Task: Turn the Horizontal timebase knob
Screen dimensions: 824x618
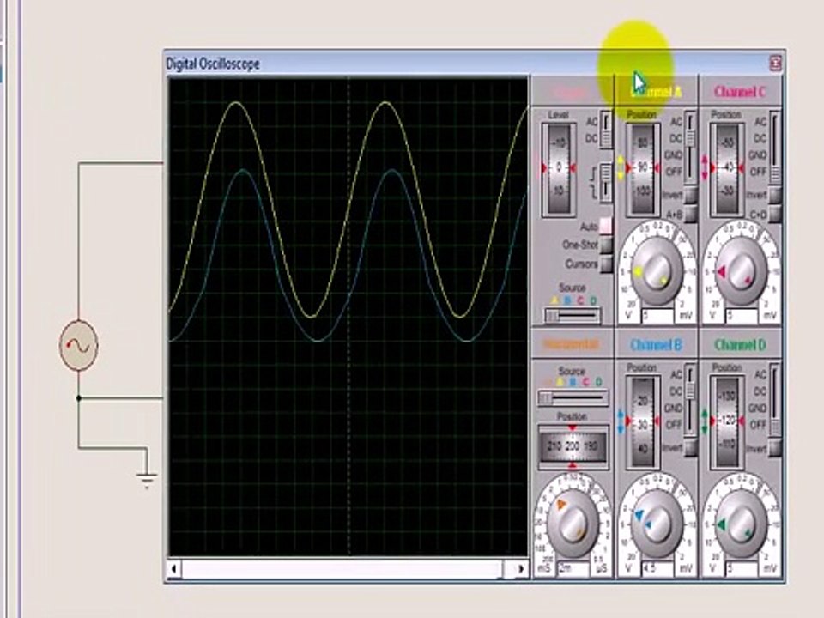Action: [x=573, y=524]
